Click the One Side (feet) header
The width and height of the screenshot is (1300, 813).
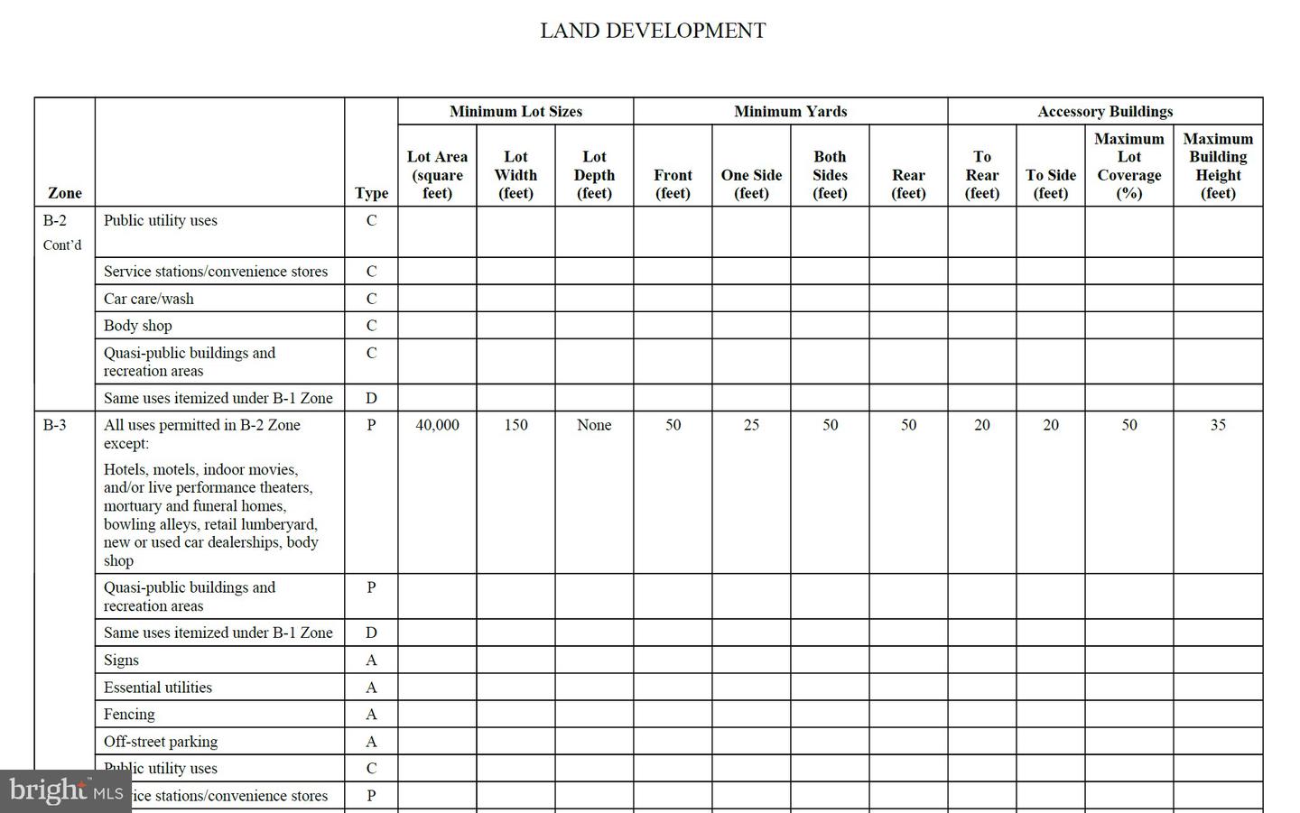tap(751, 184)
